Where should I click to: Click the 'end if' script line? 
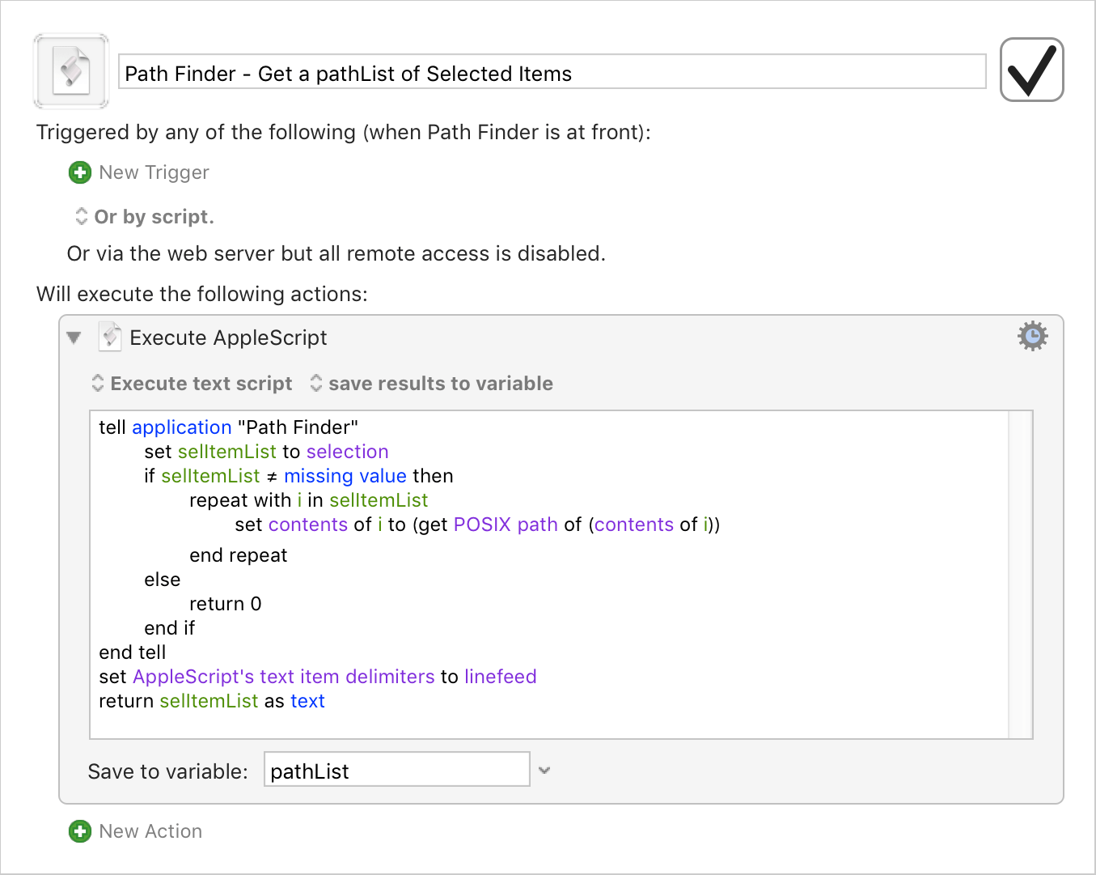click(x=170, y=628)
